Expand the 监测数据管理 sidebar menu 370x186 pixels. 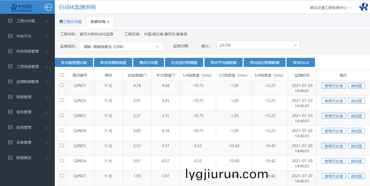point(28,82)
